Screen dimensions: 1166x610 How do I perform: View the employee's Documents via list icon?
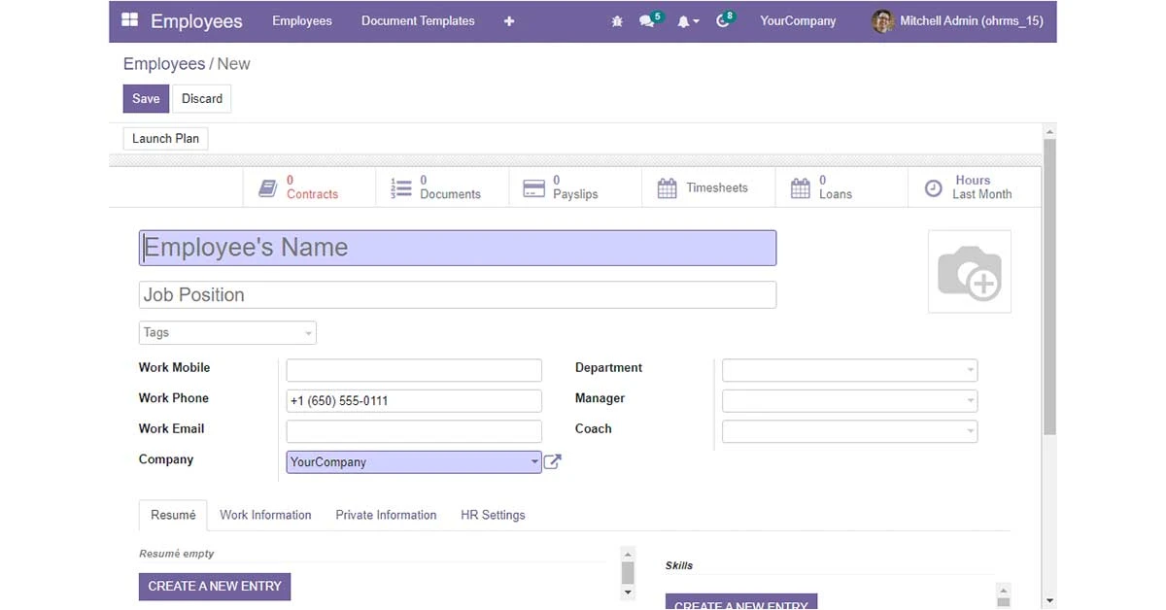point(401,186)
